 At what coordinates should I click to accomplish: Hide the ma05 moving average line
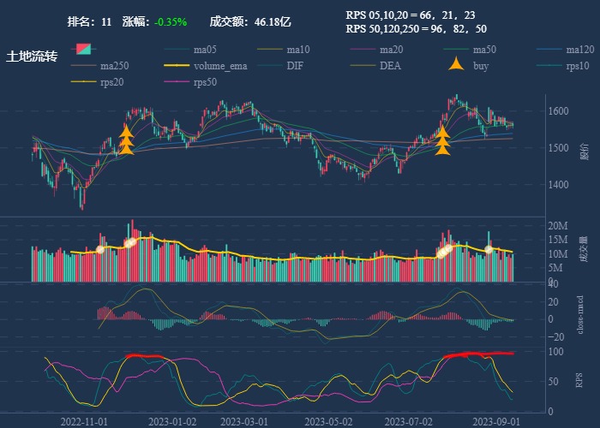177,50
